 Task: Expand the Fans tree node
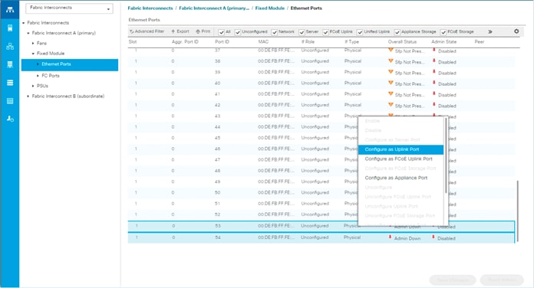click(x=33, y=43)
